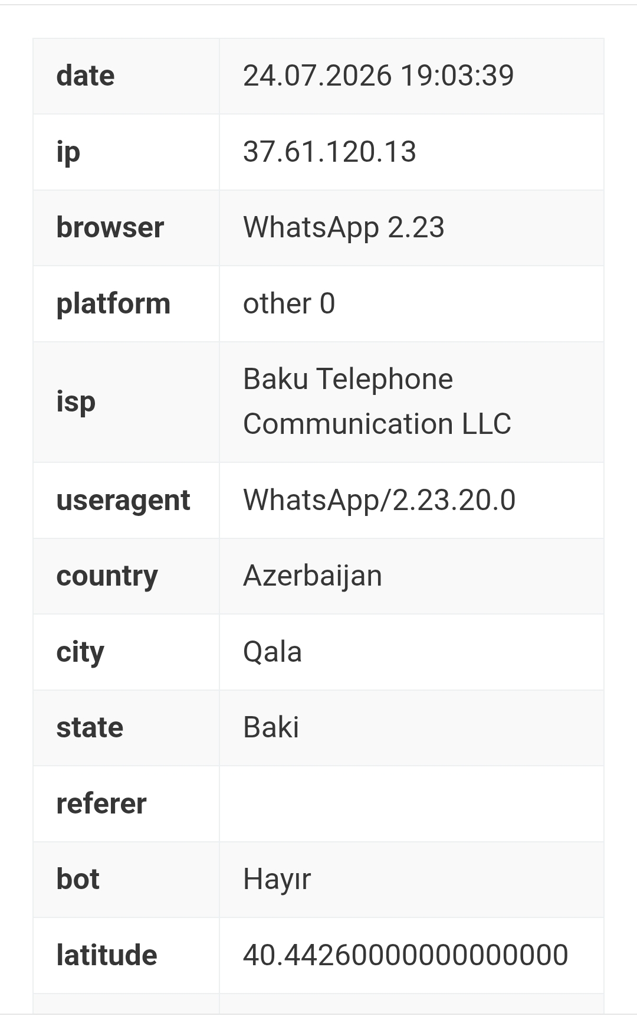The height and width of the screenshot is (1016, 637).
Task: Select the bot value Hayır
Action: click(x=277, y=880)
